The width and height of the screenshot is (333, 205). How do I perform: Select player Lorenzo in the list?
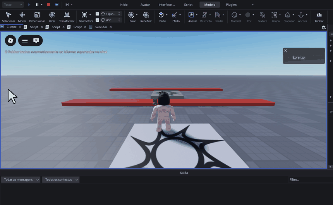299,57
